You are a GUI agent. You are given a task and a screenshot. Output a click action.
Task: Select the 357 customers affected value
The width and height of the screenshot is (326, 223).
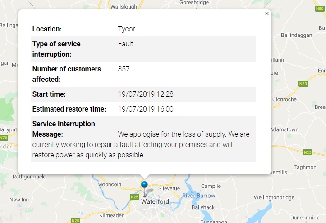(x=124, y=69)
